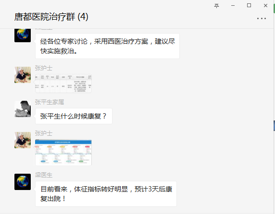
Task: Click the 张护士 name above the chart image
Action: click(43, 133)
